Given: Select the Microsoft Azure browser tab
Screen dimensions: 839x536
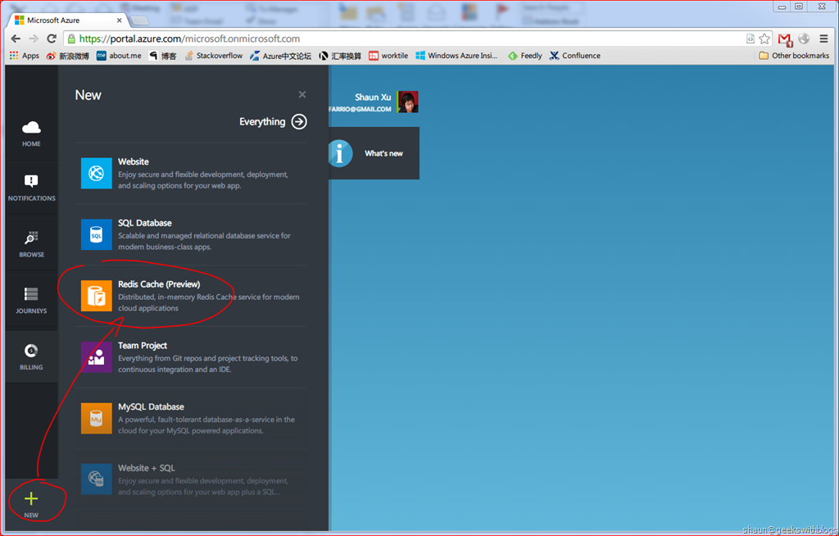Looking at the screenshot, I should pos(67,20).
